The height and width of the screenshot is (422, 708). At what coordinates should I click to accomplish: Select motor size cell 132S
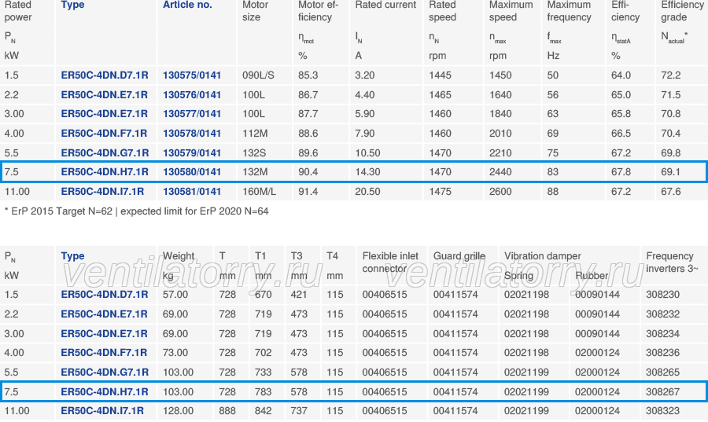tap(254, 152)
